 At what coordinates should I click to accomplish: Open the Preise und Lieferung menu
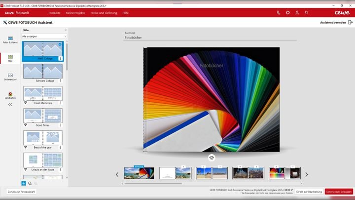click(105, 12)
